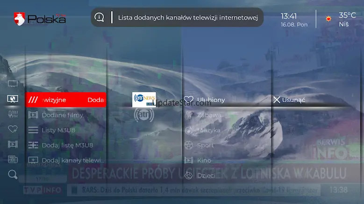
Task: Select the ATN channel logo below
Action: coord(144,115)
